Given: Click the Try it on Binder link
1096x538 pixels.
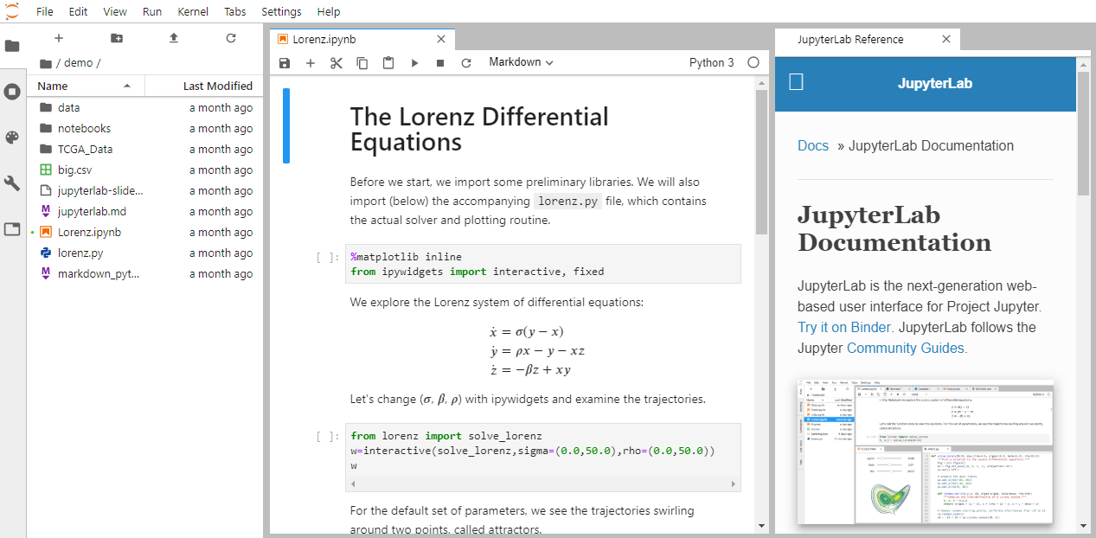Looking at the screenshot, I should [x=845, y=327].
